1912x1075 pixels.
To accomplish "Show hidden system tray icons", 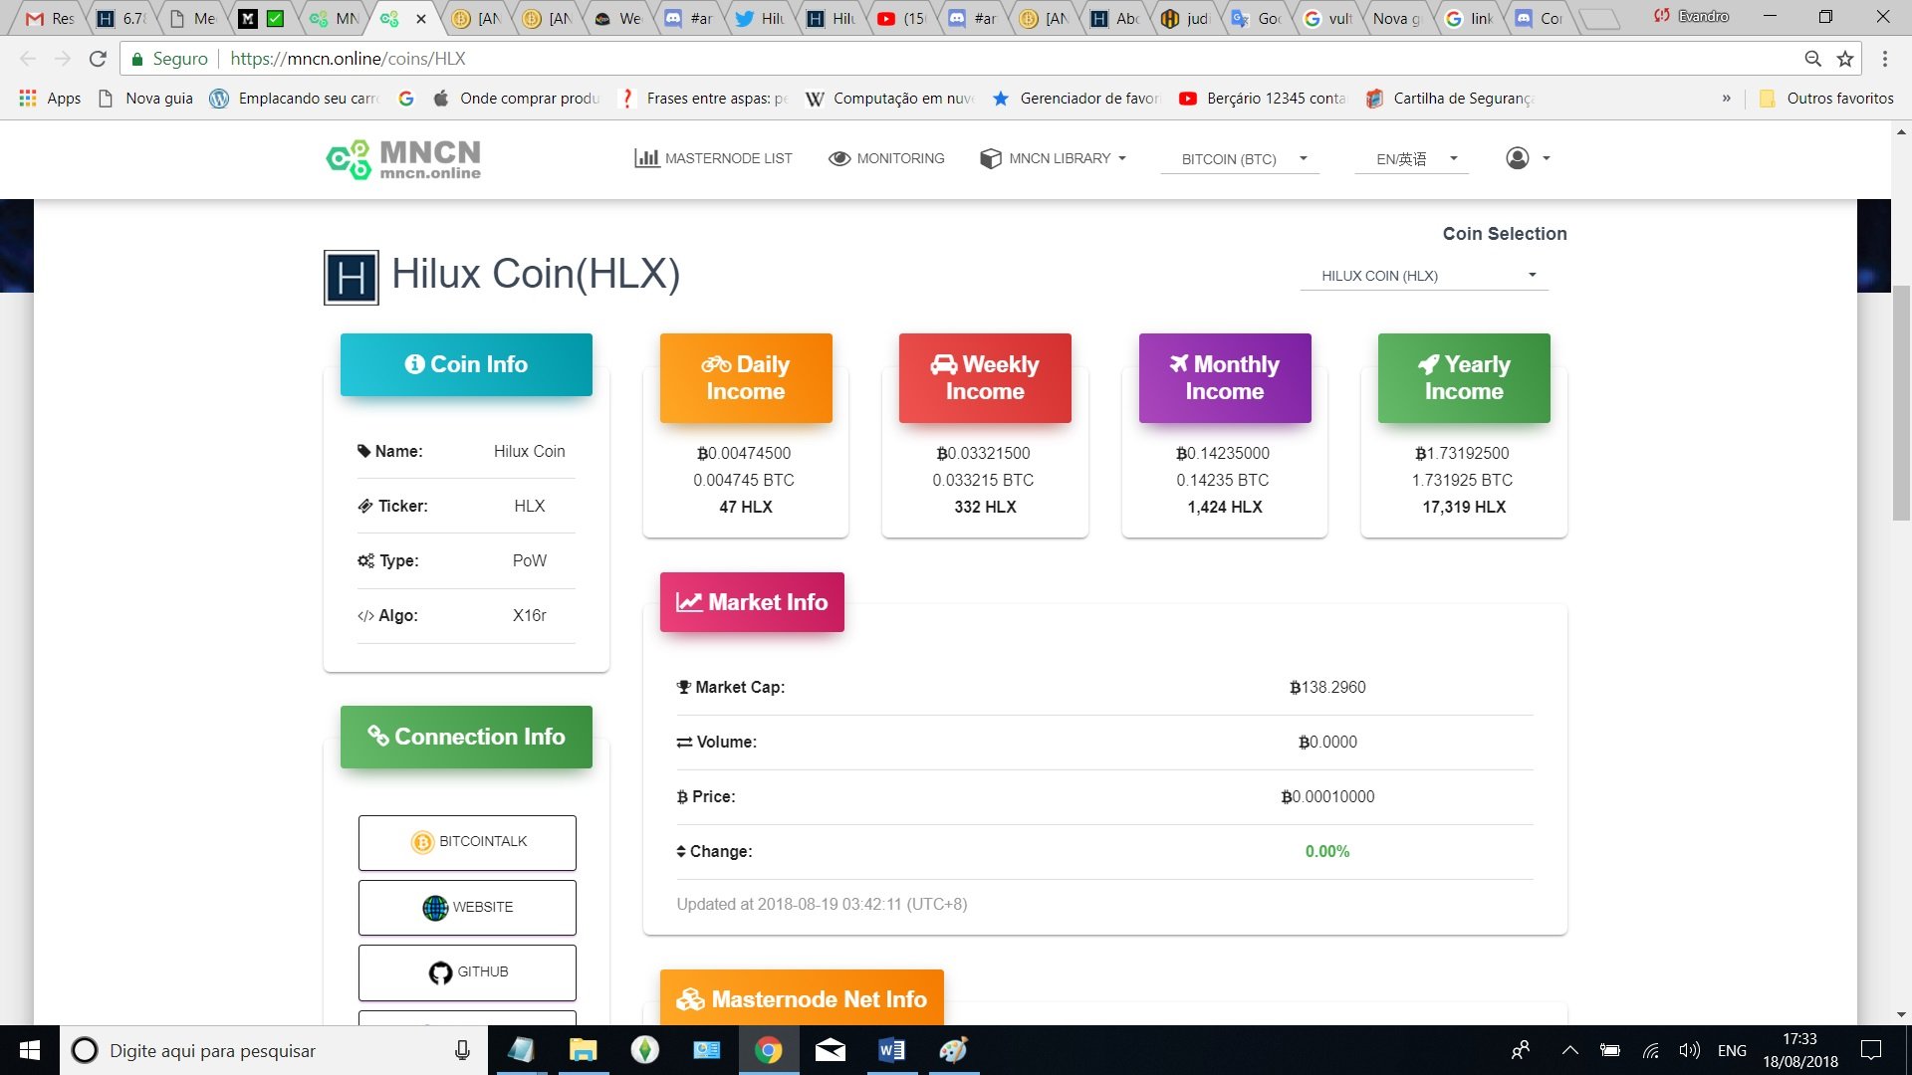I will (1569, 1050).
